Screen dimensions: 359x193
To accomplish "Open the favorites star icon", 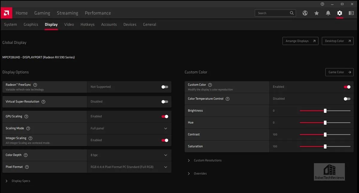I will 317,13.
